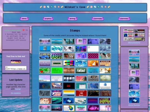Select the Windows desktop icons stamp
The height and width of the screenshot is (112, 150).
[x=81, y=86]
